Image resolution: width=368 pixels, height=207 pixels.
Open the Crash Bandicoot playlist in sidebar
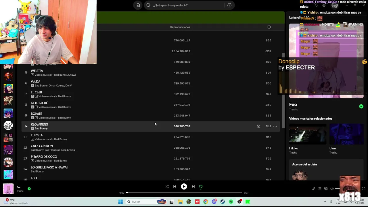click(x=8, y=76)
